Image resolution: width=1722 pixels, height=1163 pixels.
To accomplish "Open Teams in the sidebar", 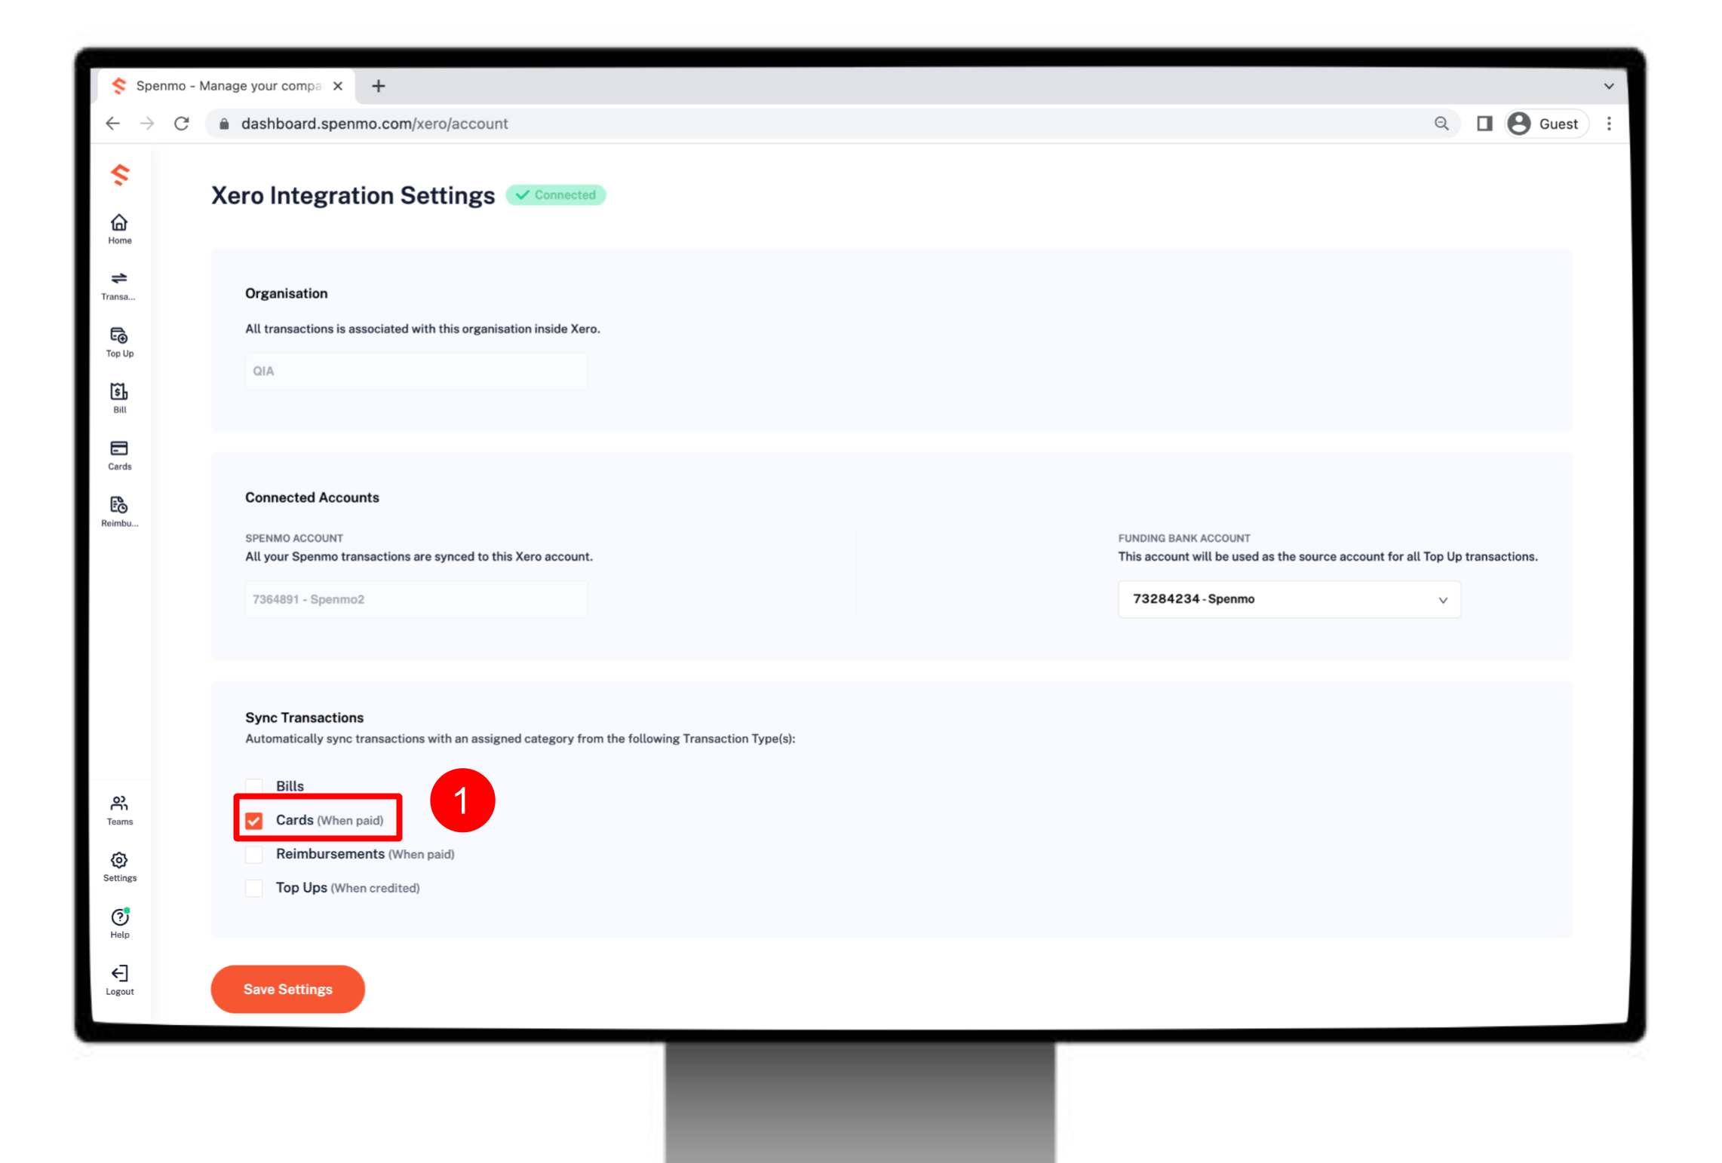I will pyautogui.click(x=119, y=810).
